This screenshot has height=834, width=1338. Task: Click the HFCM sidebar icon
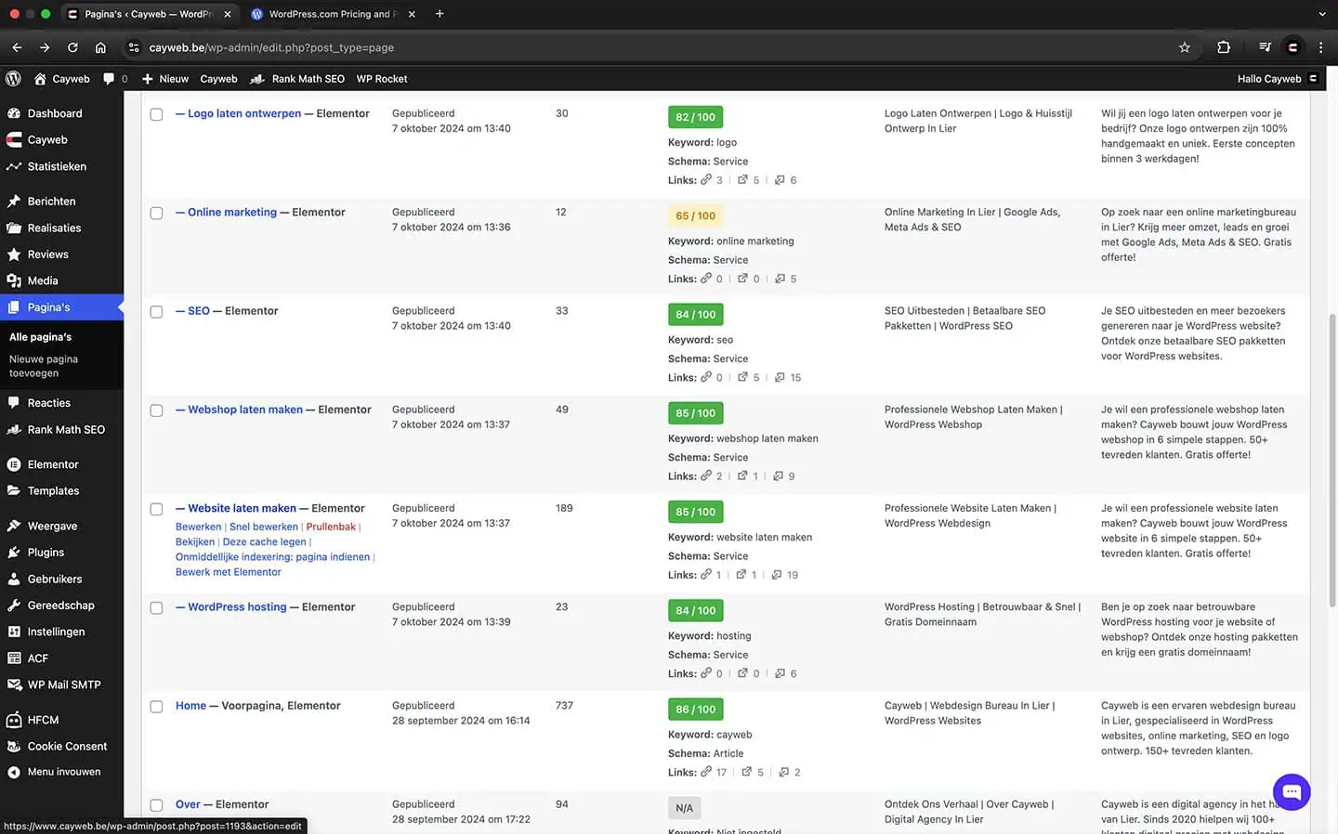(x=14, y=720)
